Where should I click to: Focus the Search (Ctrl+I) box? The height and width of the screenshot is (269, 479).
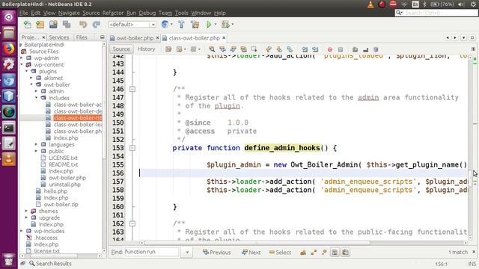coord(436,13)
